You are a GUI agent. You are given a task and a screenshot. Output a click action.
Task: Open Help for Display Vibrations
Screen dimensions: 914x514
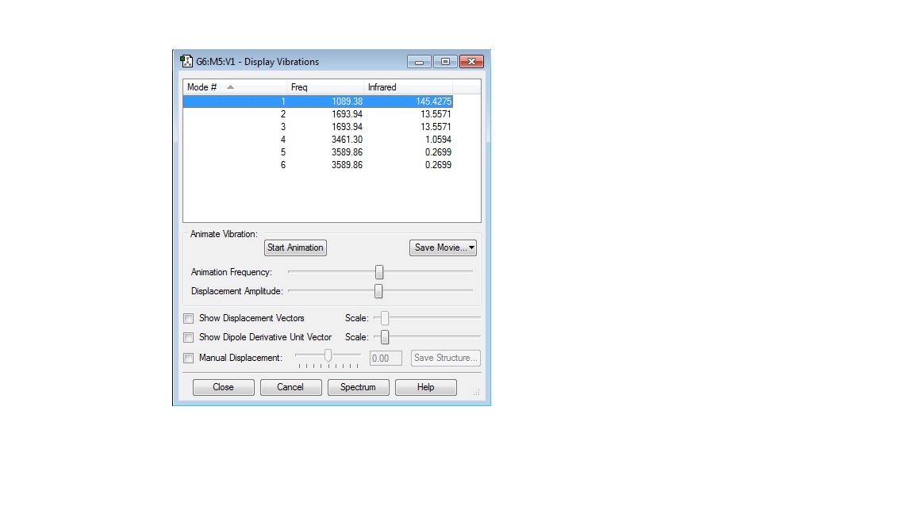[x=425, y=388]
